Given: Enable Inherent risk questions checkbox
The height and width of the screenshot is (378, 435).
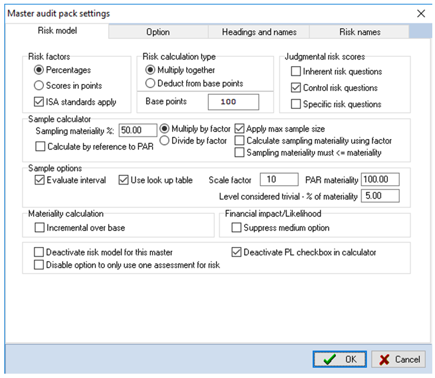Looking at the screenshot, I should [x=296, y=71].
